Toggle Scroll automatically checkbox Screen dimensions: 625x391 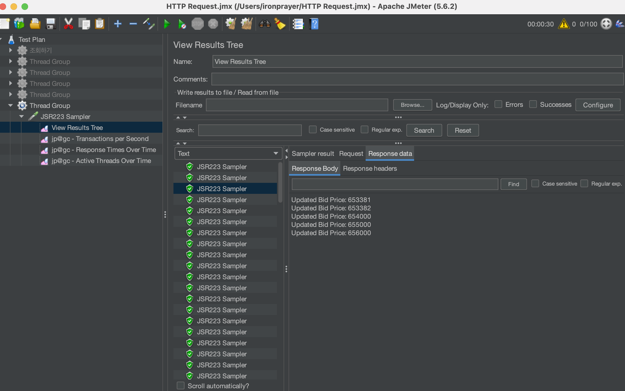(181, 385)
